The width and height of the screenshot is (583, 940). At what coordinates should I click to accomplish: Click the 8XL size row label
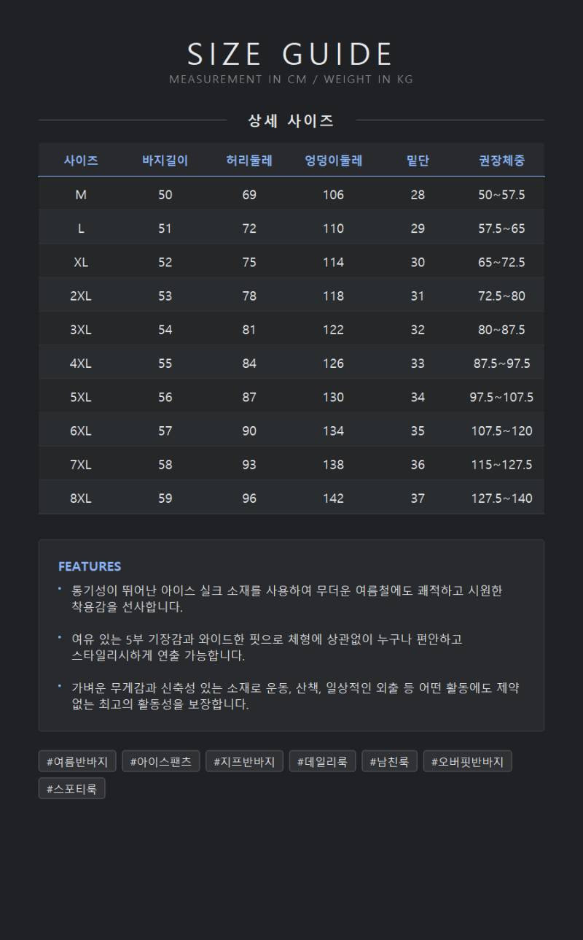[81, 498]
